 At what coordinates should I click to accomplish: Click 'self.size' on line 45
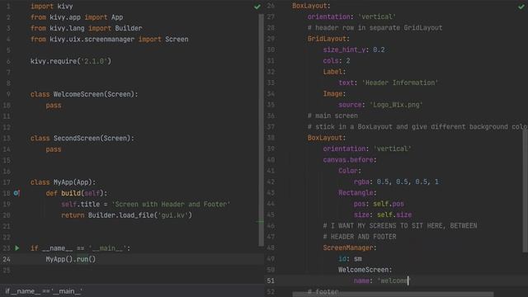click(394, 214)
